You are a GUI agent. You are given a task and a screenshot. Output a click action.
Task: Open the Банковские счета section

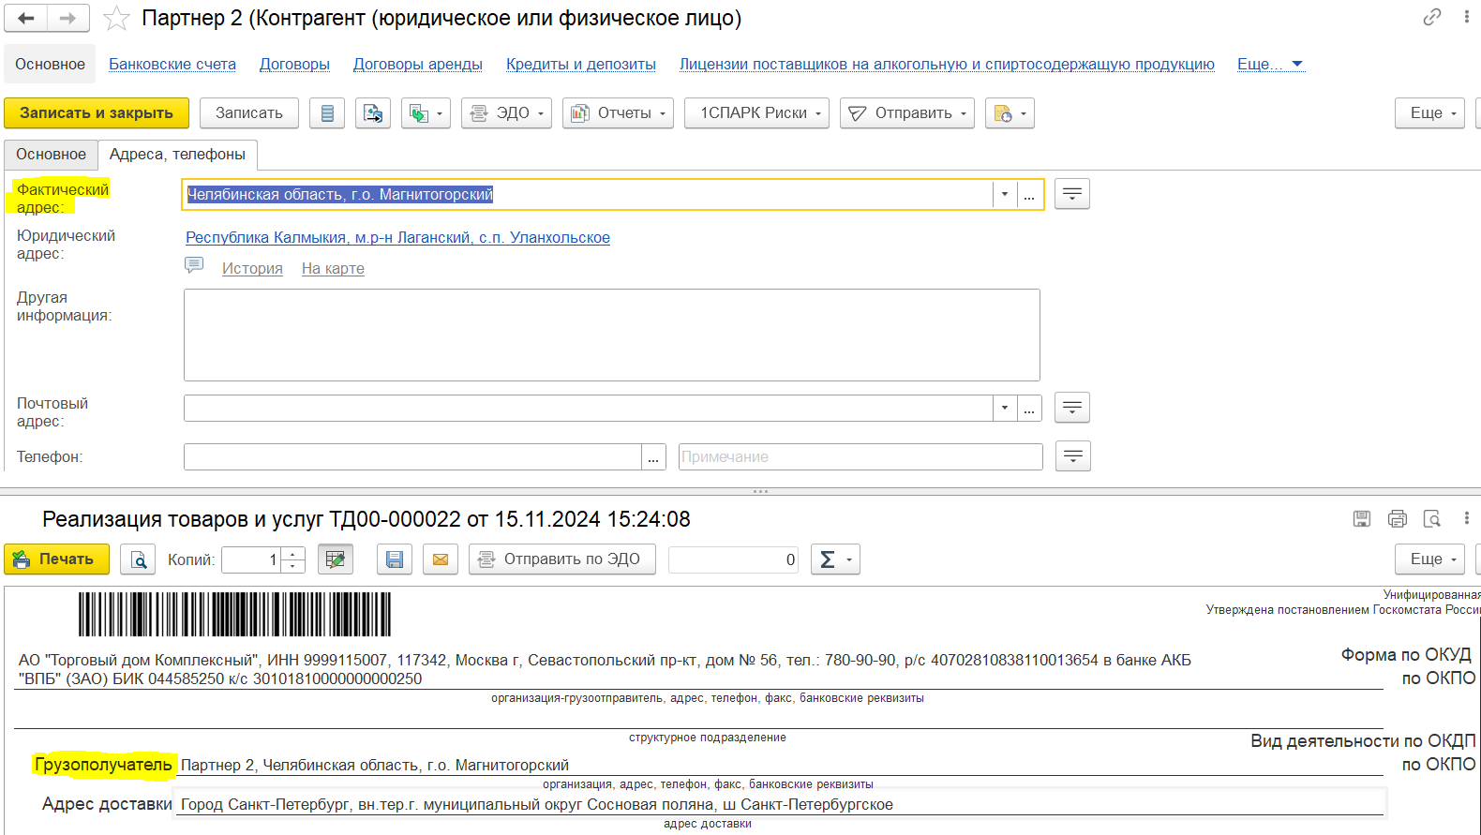[172, 65]
